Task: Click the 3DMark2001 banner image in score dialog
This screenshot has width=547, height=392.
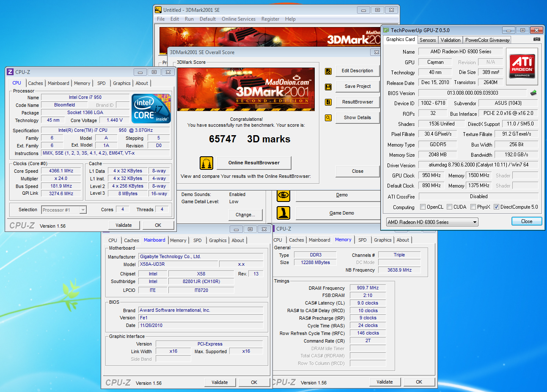Action: point(246,90)
